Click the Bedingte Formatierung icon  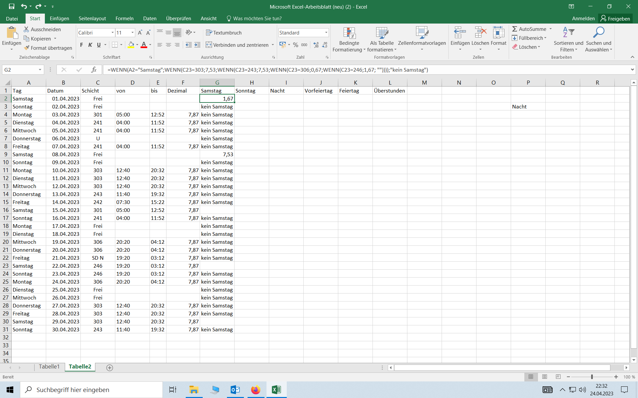(349, 33)
